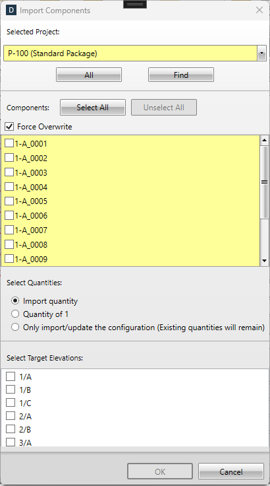Open the Selected Project dropdown arrow

261,53
